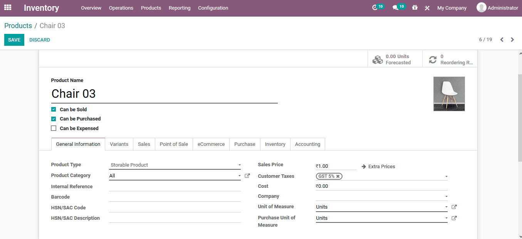The width and height of the screenshot is (522, 239).
Task: Click the Chair 03 product image
Action: tap(449, 94)
